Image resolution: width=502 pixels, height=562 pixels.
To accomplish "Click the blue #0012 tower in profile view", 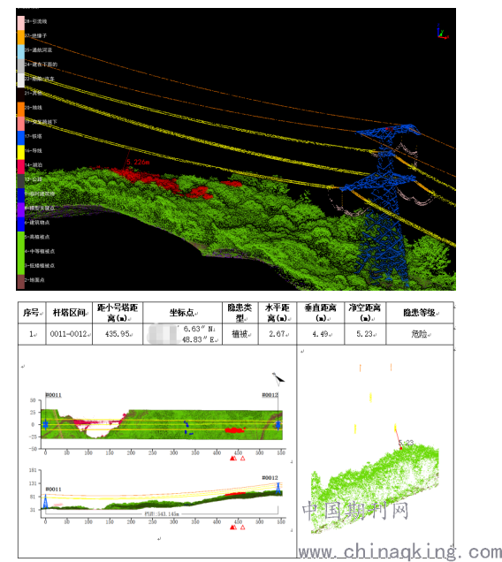I will click(x=278, y=489).
